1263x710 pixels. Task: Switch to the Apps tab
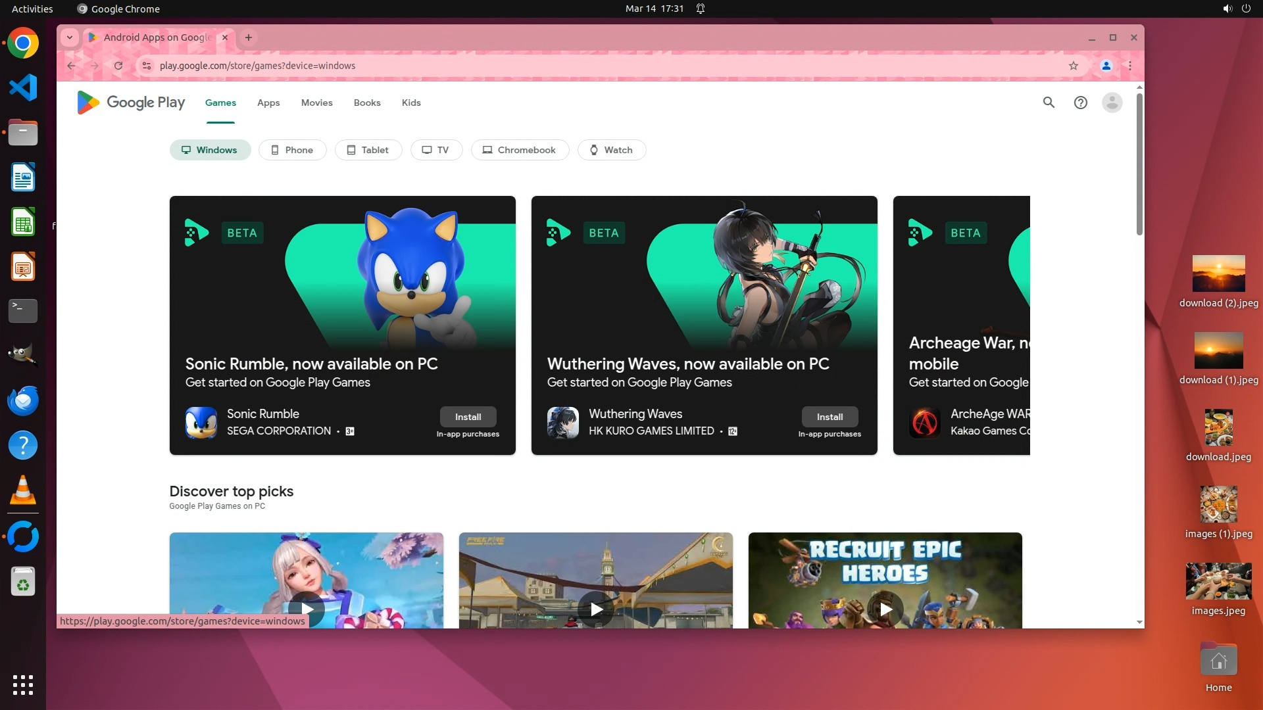click(268, 103)
